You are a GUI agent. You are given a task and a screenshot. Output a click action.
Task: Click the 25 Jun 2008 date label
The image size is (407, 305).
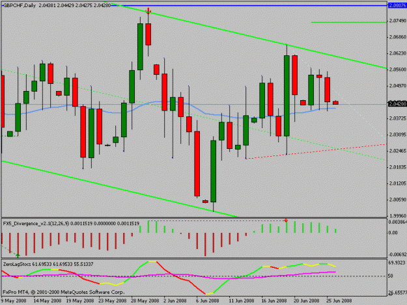click(x=339, y=300)
